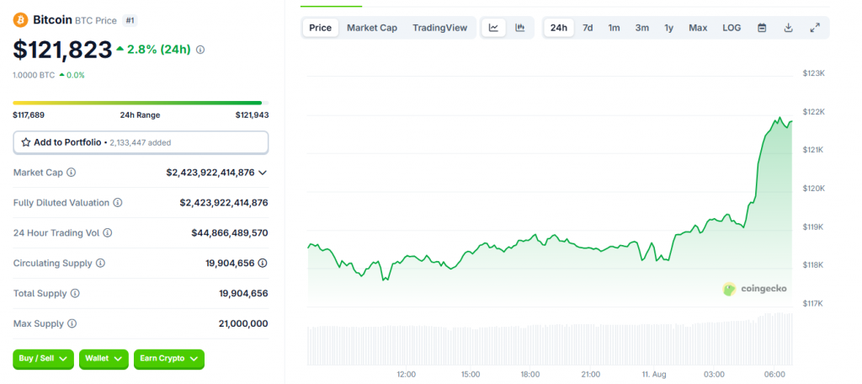Download chart data icon

788,28
